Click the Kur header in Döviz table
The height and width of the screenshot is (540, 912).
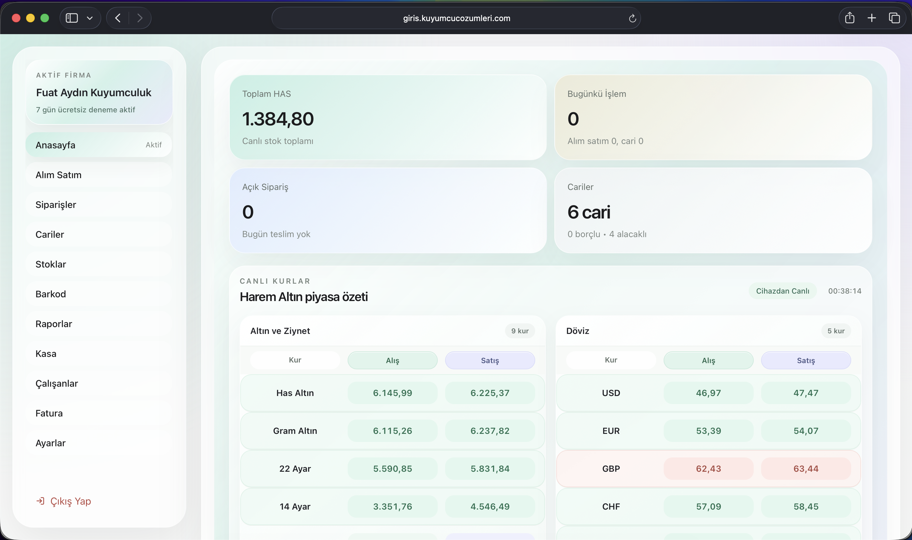coord(611,360)
